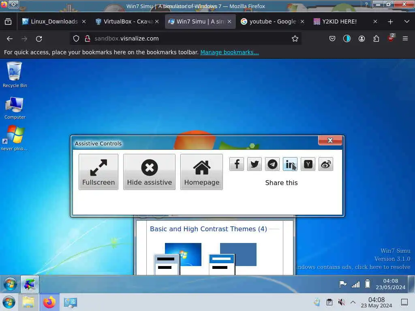Click the battery icon in simulator tray
415x311 pixels.
pyautogui.click(x=368, y=284)
